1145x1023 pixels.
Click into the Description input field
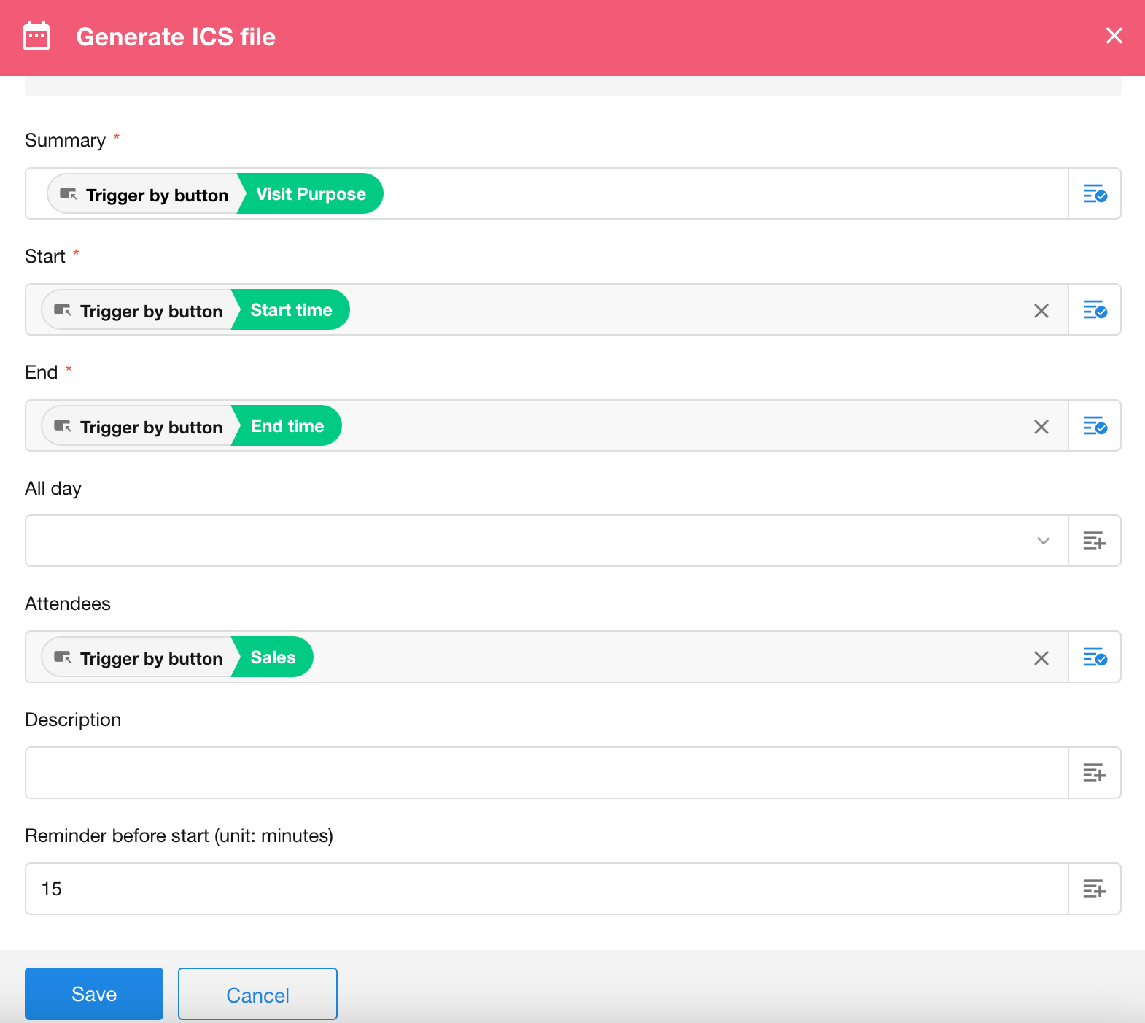[547, 773]
